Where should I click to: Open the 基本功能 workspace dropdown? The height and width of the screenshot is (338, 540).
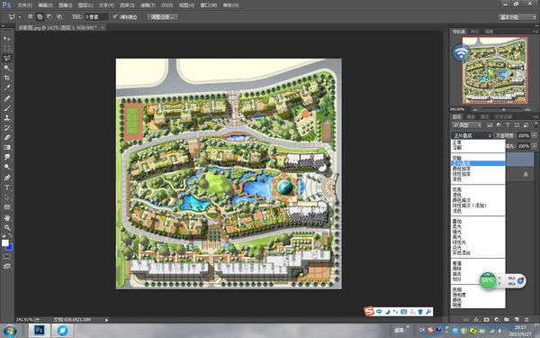pos(517,17)
